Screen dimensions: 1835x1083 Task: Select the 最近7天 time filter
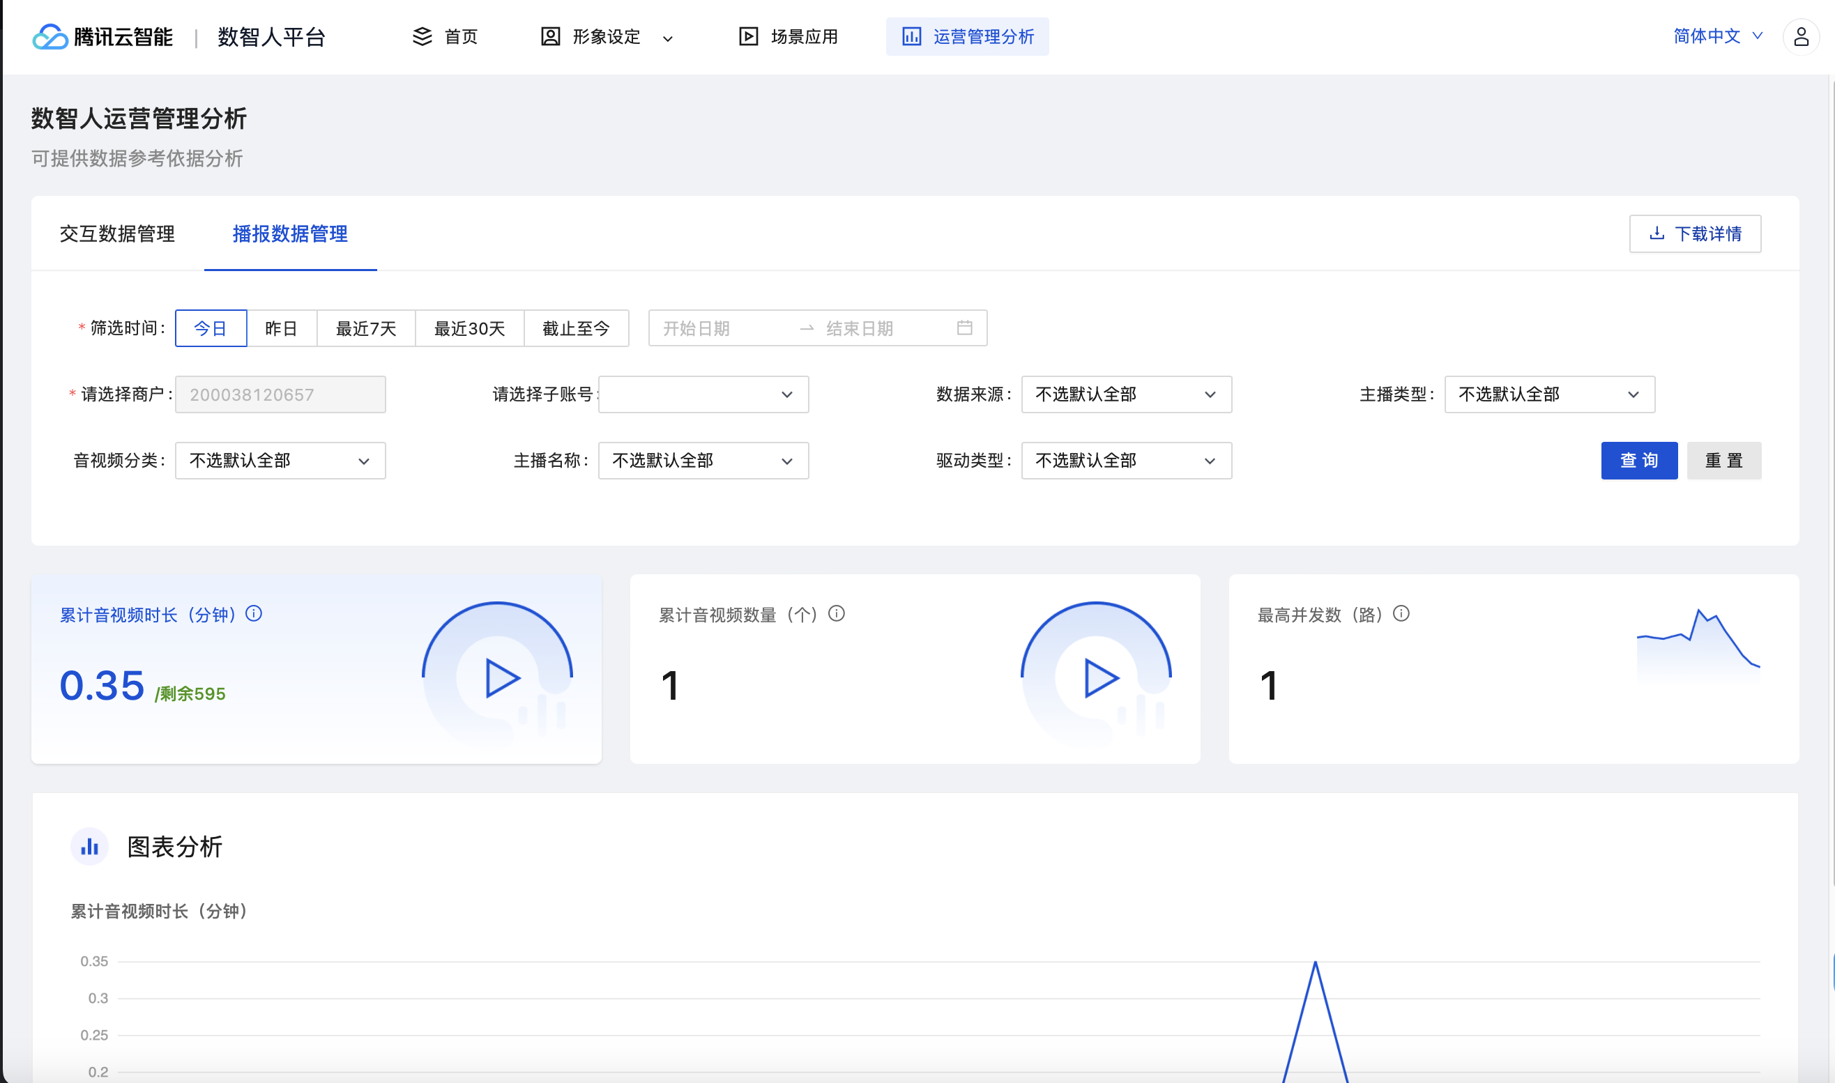click(366, 328)
